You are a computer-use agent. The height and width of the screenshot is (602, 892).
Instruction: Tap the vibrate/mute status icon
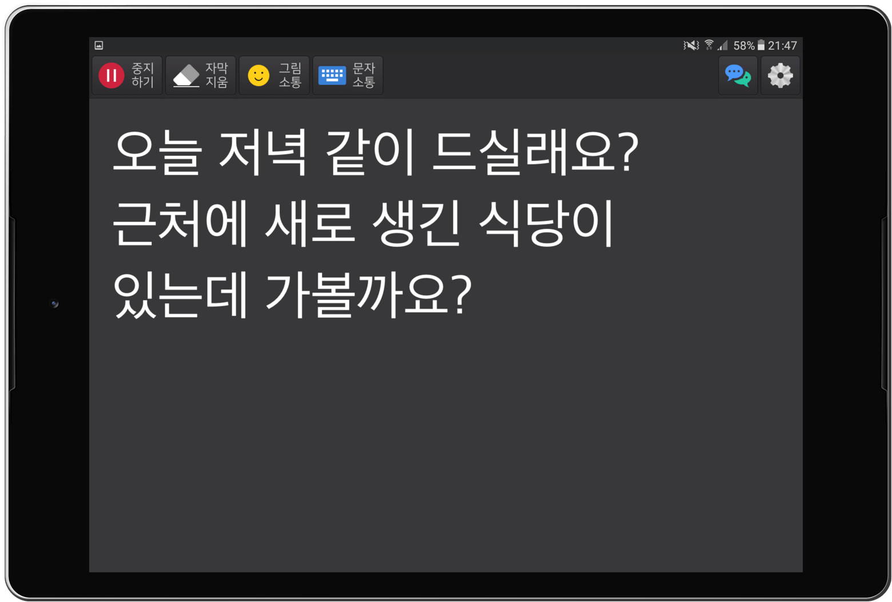691,45
